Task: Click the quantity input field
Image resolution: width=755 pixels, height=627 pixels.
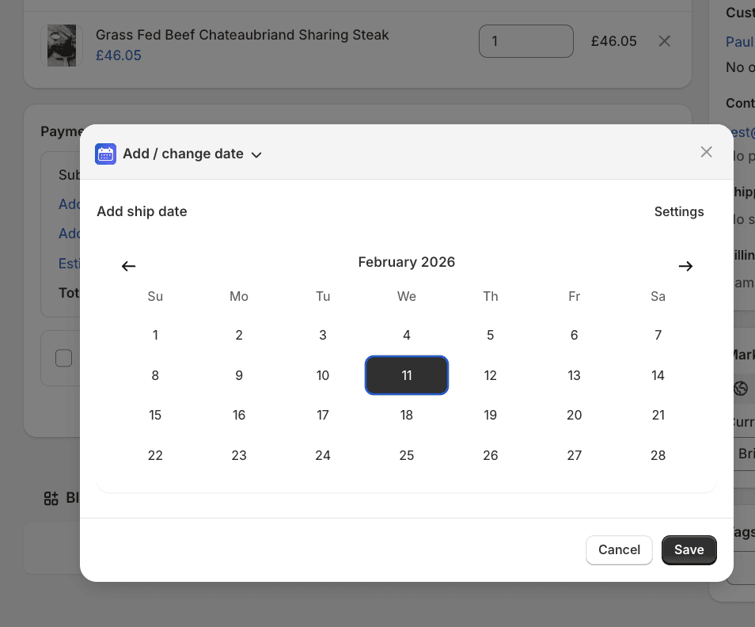Action: pos(525,41)
